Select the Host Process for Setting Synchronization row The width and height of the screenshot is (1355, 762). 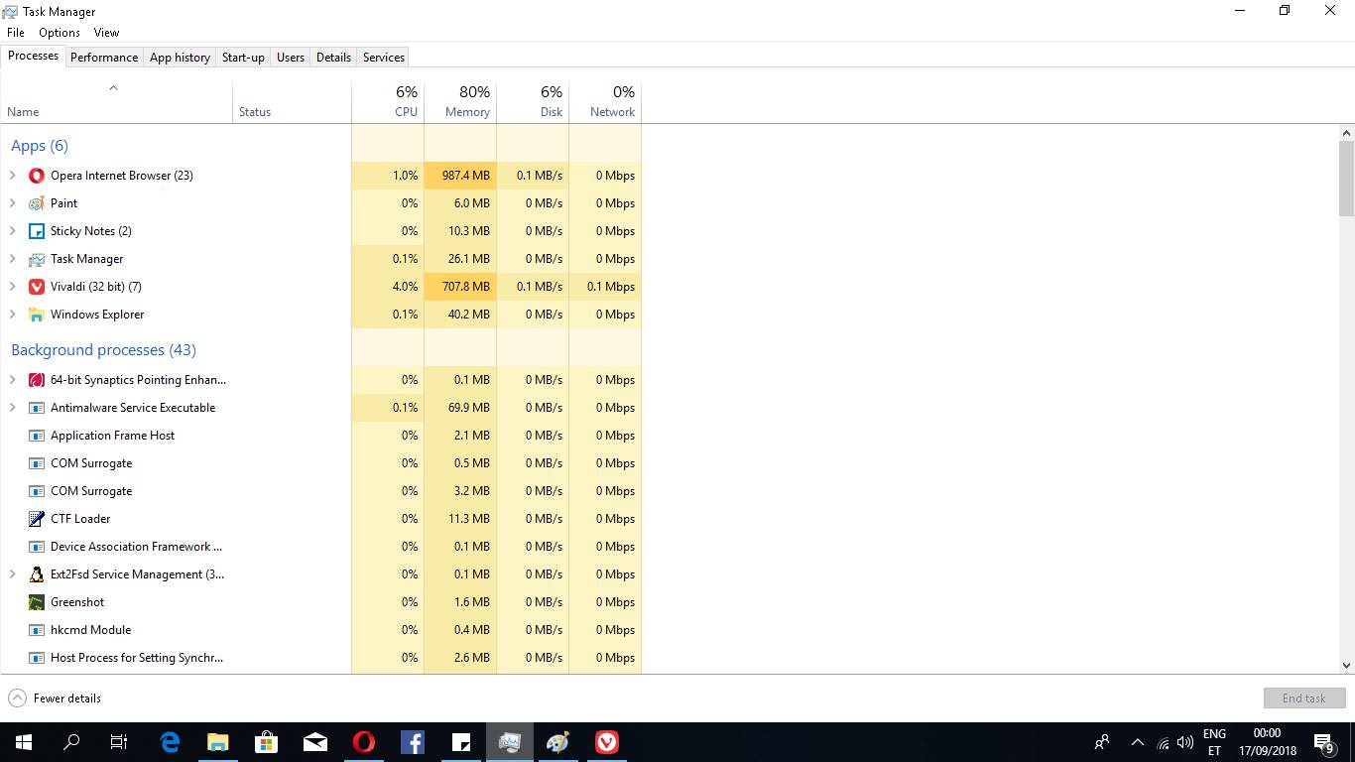pos(320,658)
